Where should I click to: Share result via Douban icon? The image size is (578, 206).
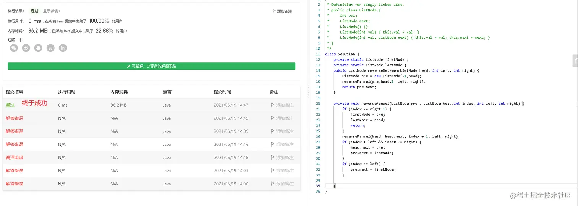pyautogui.click(x=50, y=48)
